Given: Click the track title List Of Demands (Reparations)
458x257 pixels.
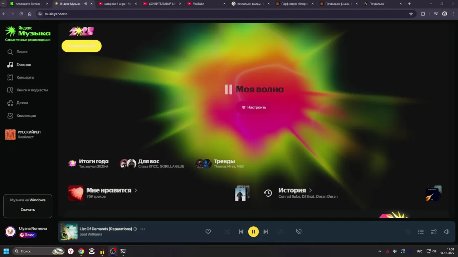Looking at the screenshot, I should pyautogui.click(x=106, y=229).
